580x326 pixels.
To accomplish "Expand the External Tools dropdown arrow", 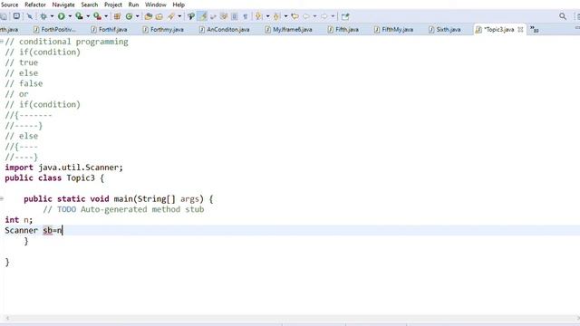I will point(106,16).
